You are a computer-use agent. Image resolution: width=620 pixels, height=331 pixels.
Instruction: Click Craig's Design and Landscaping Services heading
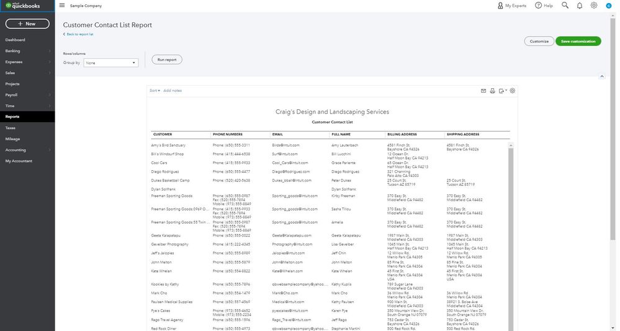332,112
